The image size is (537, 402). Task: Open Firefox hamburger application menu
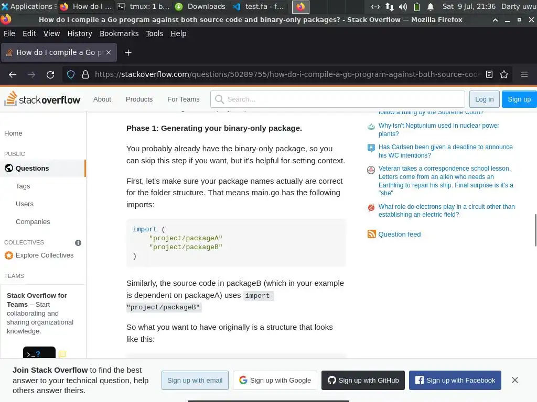(524, 74)
